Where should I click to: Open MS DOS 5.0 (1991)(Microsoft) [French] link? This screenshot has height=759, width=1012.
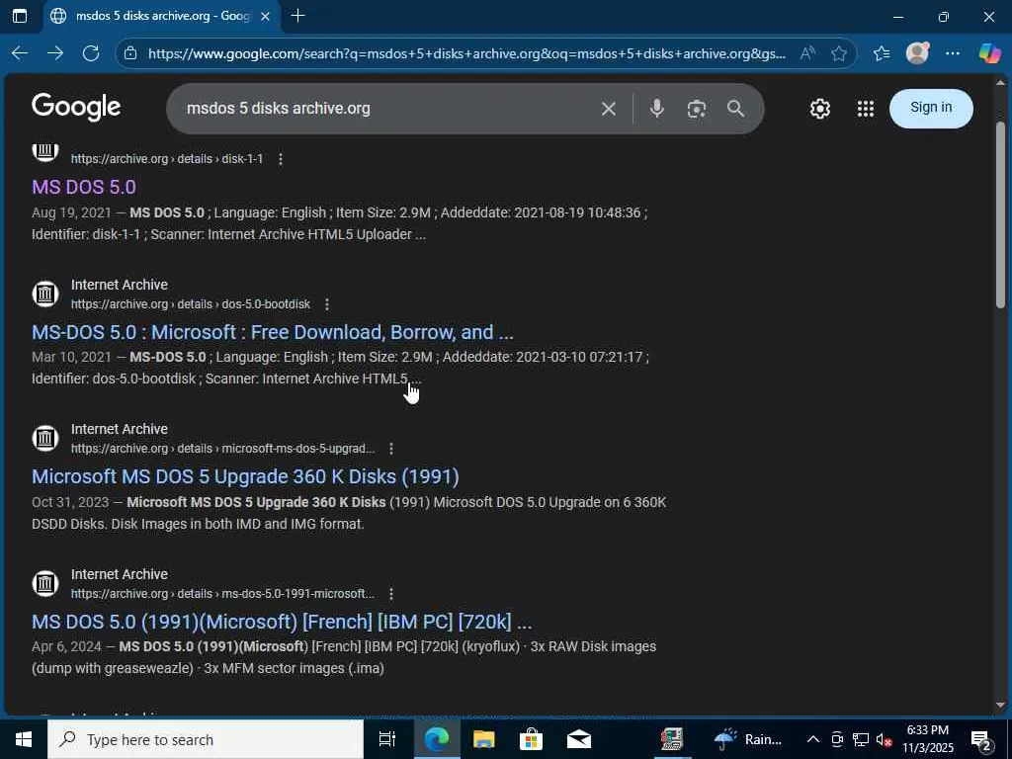(282, 622)
